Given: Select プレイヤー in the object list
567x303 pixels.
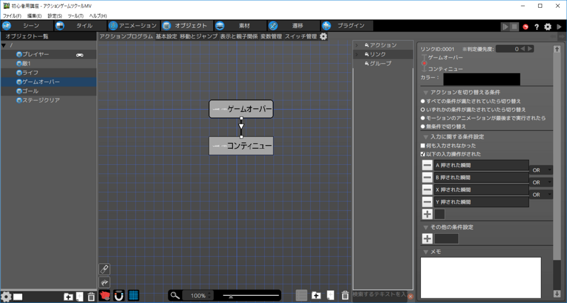Looking at the screenshot, I should 49,55.
